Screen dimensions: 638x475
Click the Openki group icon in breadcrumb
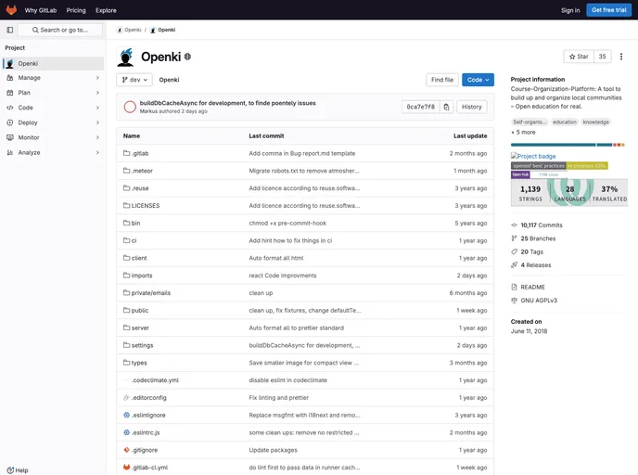pos(120,30)
